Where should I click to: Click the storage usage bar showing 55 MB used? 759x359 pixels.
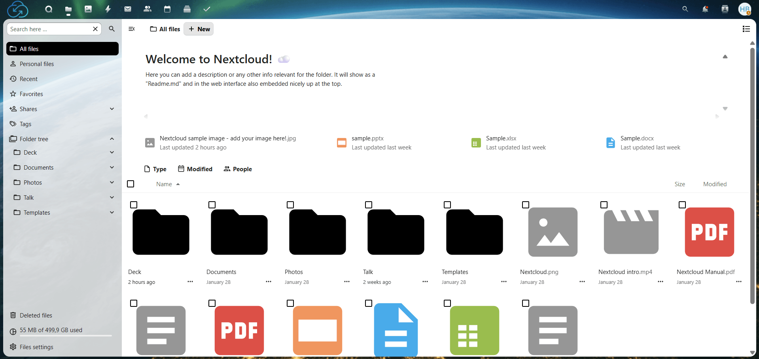[51, 330]
